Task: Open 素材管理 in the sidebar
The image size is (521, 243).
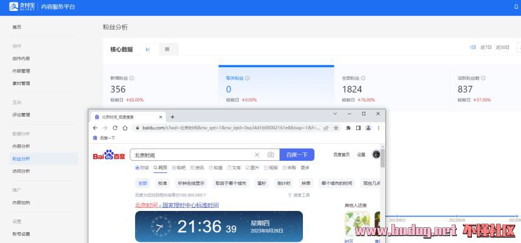Action: point(21,83)
